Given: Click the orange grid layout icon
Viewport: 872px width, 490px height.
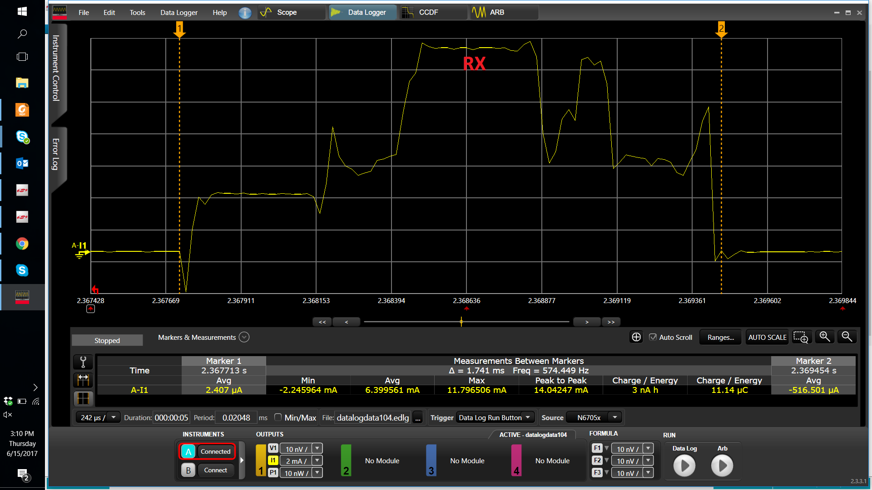Looking at the screenshot, I should (x=83, y=398).
